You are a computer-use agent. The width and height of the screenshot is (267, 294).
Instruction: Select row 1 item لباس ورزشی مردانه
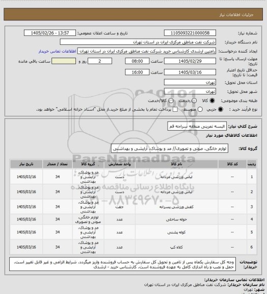[176, 177]
